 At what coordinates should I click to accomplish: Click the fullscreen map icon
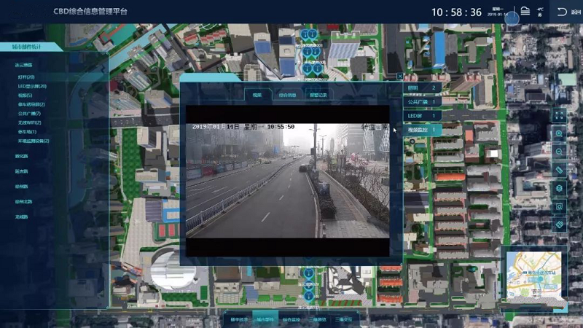click(x=559, y=115)
